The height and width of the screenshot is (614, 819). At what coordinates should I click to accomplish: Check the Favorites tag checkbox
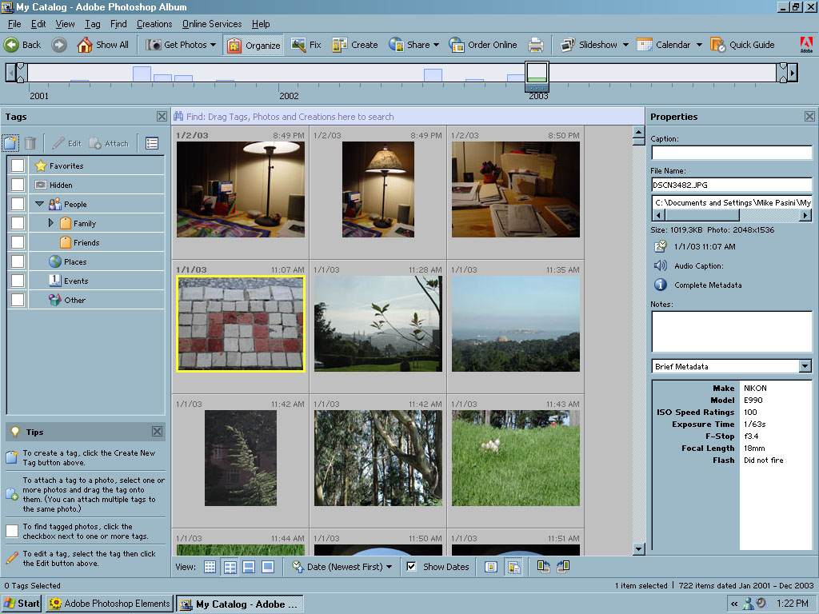tap(17, 165)
